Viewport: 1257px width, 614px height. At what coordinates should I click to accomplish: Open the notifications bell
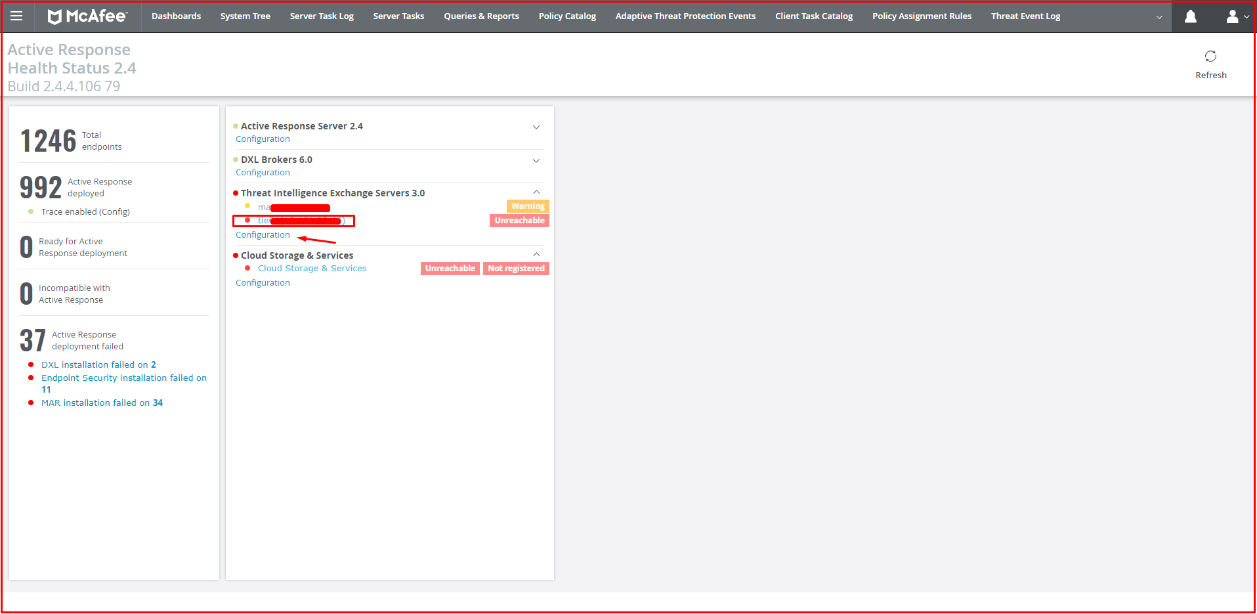[1190, 16]
